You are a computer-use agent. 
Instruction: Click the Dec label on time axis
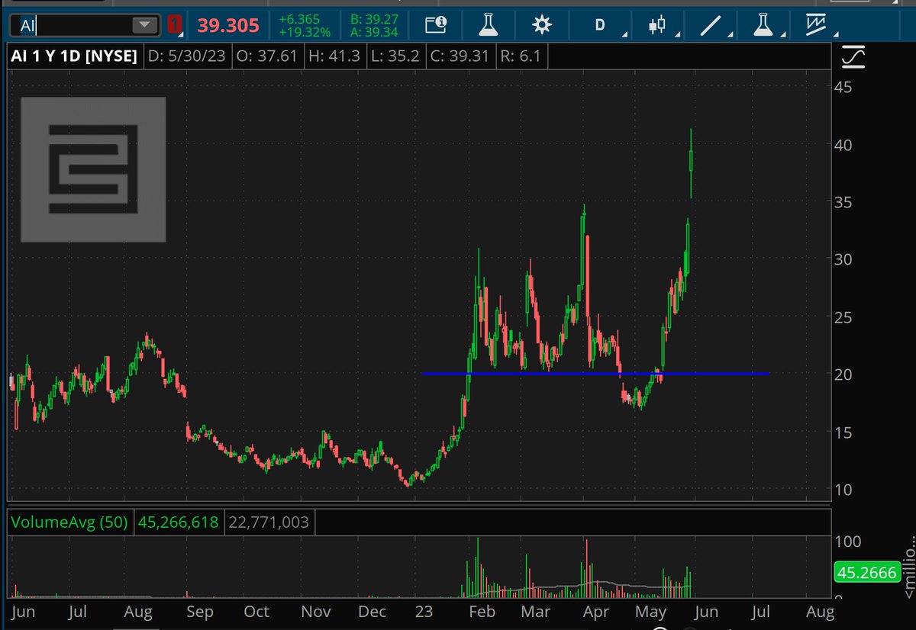pyautogui.click(x=371, y=612)
